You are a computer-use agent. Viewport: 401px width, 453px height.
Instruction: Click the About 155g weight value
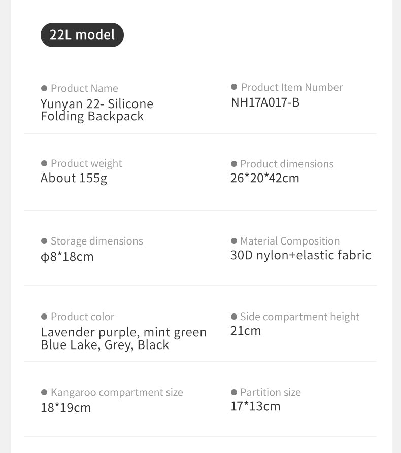coord(74,179)
